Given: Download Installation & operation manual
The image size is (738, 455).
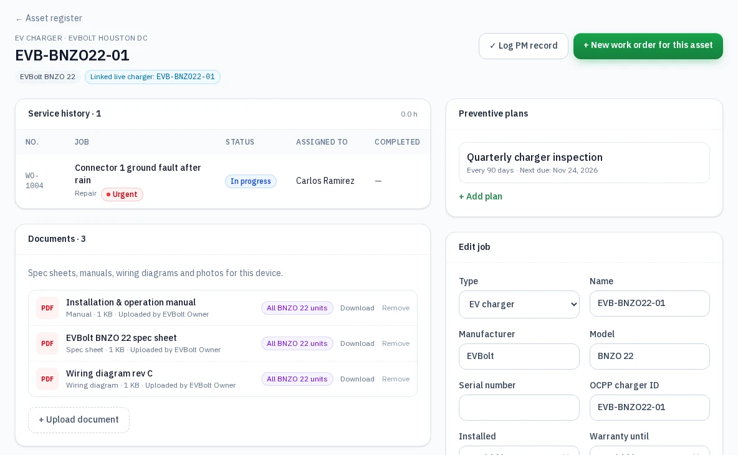Looking at the screenshot, I should tap(357, 308).
